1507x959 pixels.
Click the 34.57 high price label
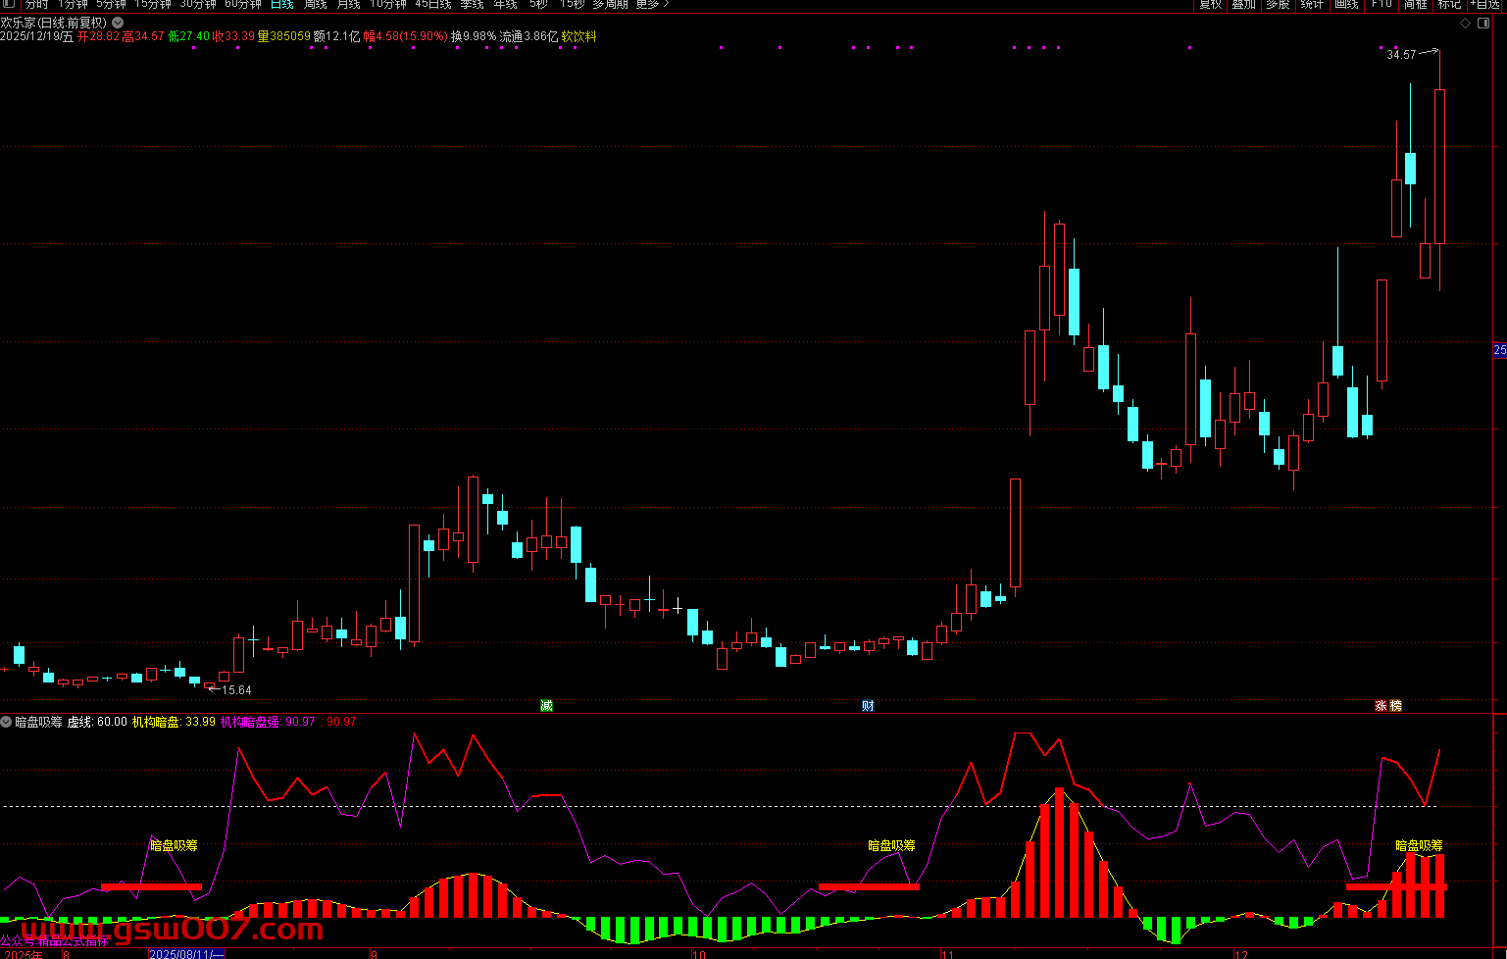1401,55
